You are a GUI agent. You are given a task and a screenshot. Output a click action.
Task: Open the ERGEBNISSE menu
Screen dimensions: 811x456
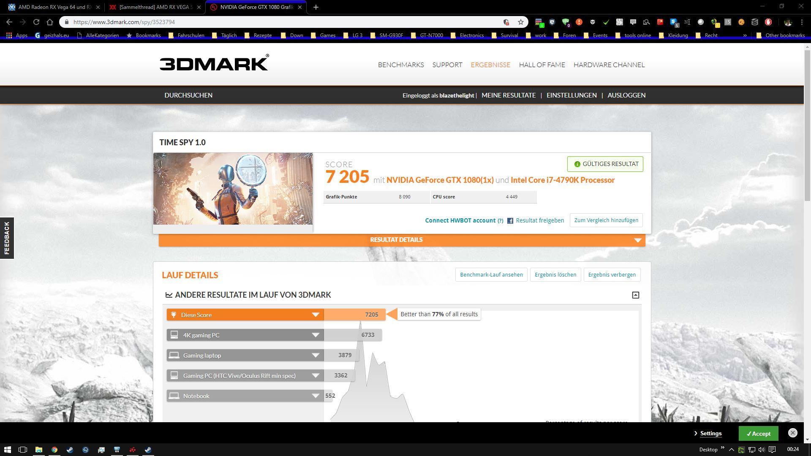490,65
